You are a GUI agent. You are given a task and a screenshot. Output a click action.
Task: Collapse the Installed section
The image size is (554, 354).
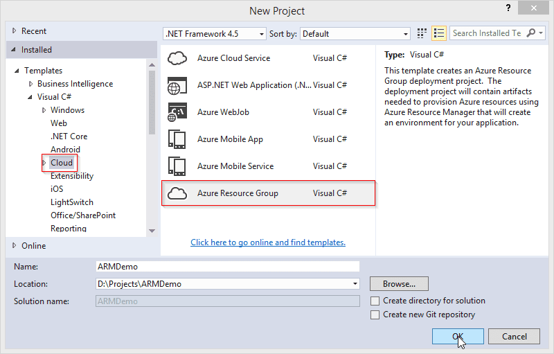pyautogui.click(x=13, y=49)
